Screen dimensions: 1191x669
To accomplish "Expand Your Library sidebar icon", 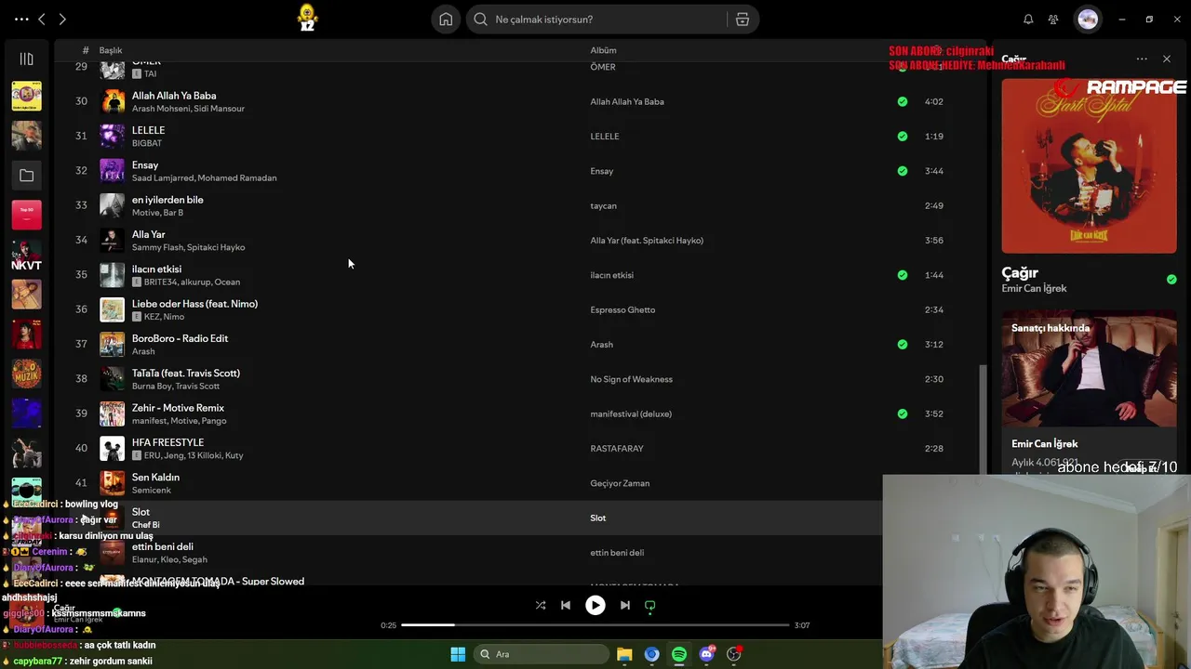I will (x=26, y=59).
